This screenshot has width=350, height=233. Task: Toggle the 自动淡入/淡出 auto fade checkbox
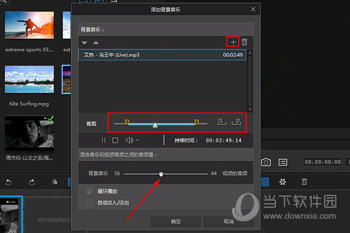89,203
